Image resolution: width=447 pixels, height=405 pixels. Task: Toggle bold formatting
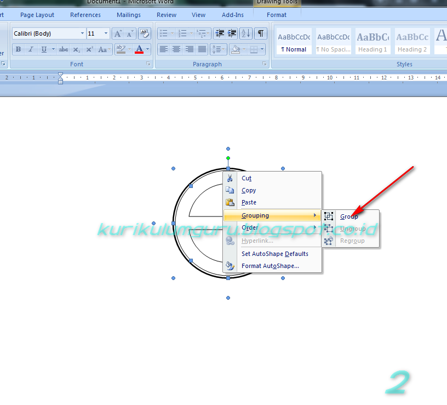click(18, 49)
